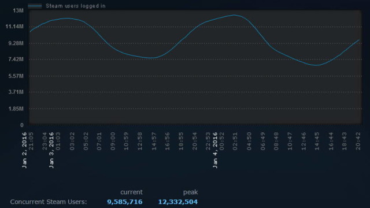The height and width of the screenshot is (208, 370).
Task: Click the 08:48 time label
Action: [276, 141]
